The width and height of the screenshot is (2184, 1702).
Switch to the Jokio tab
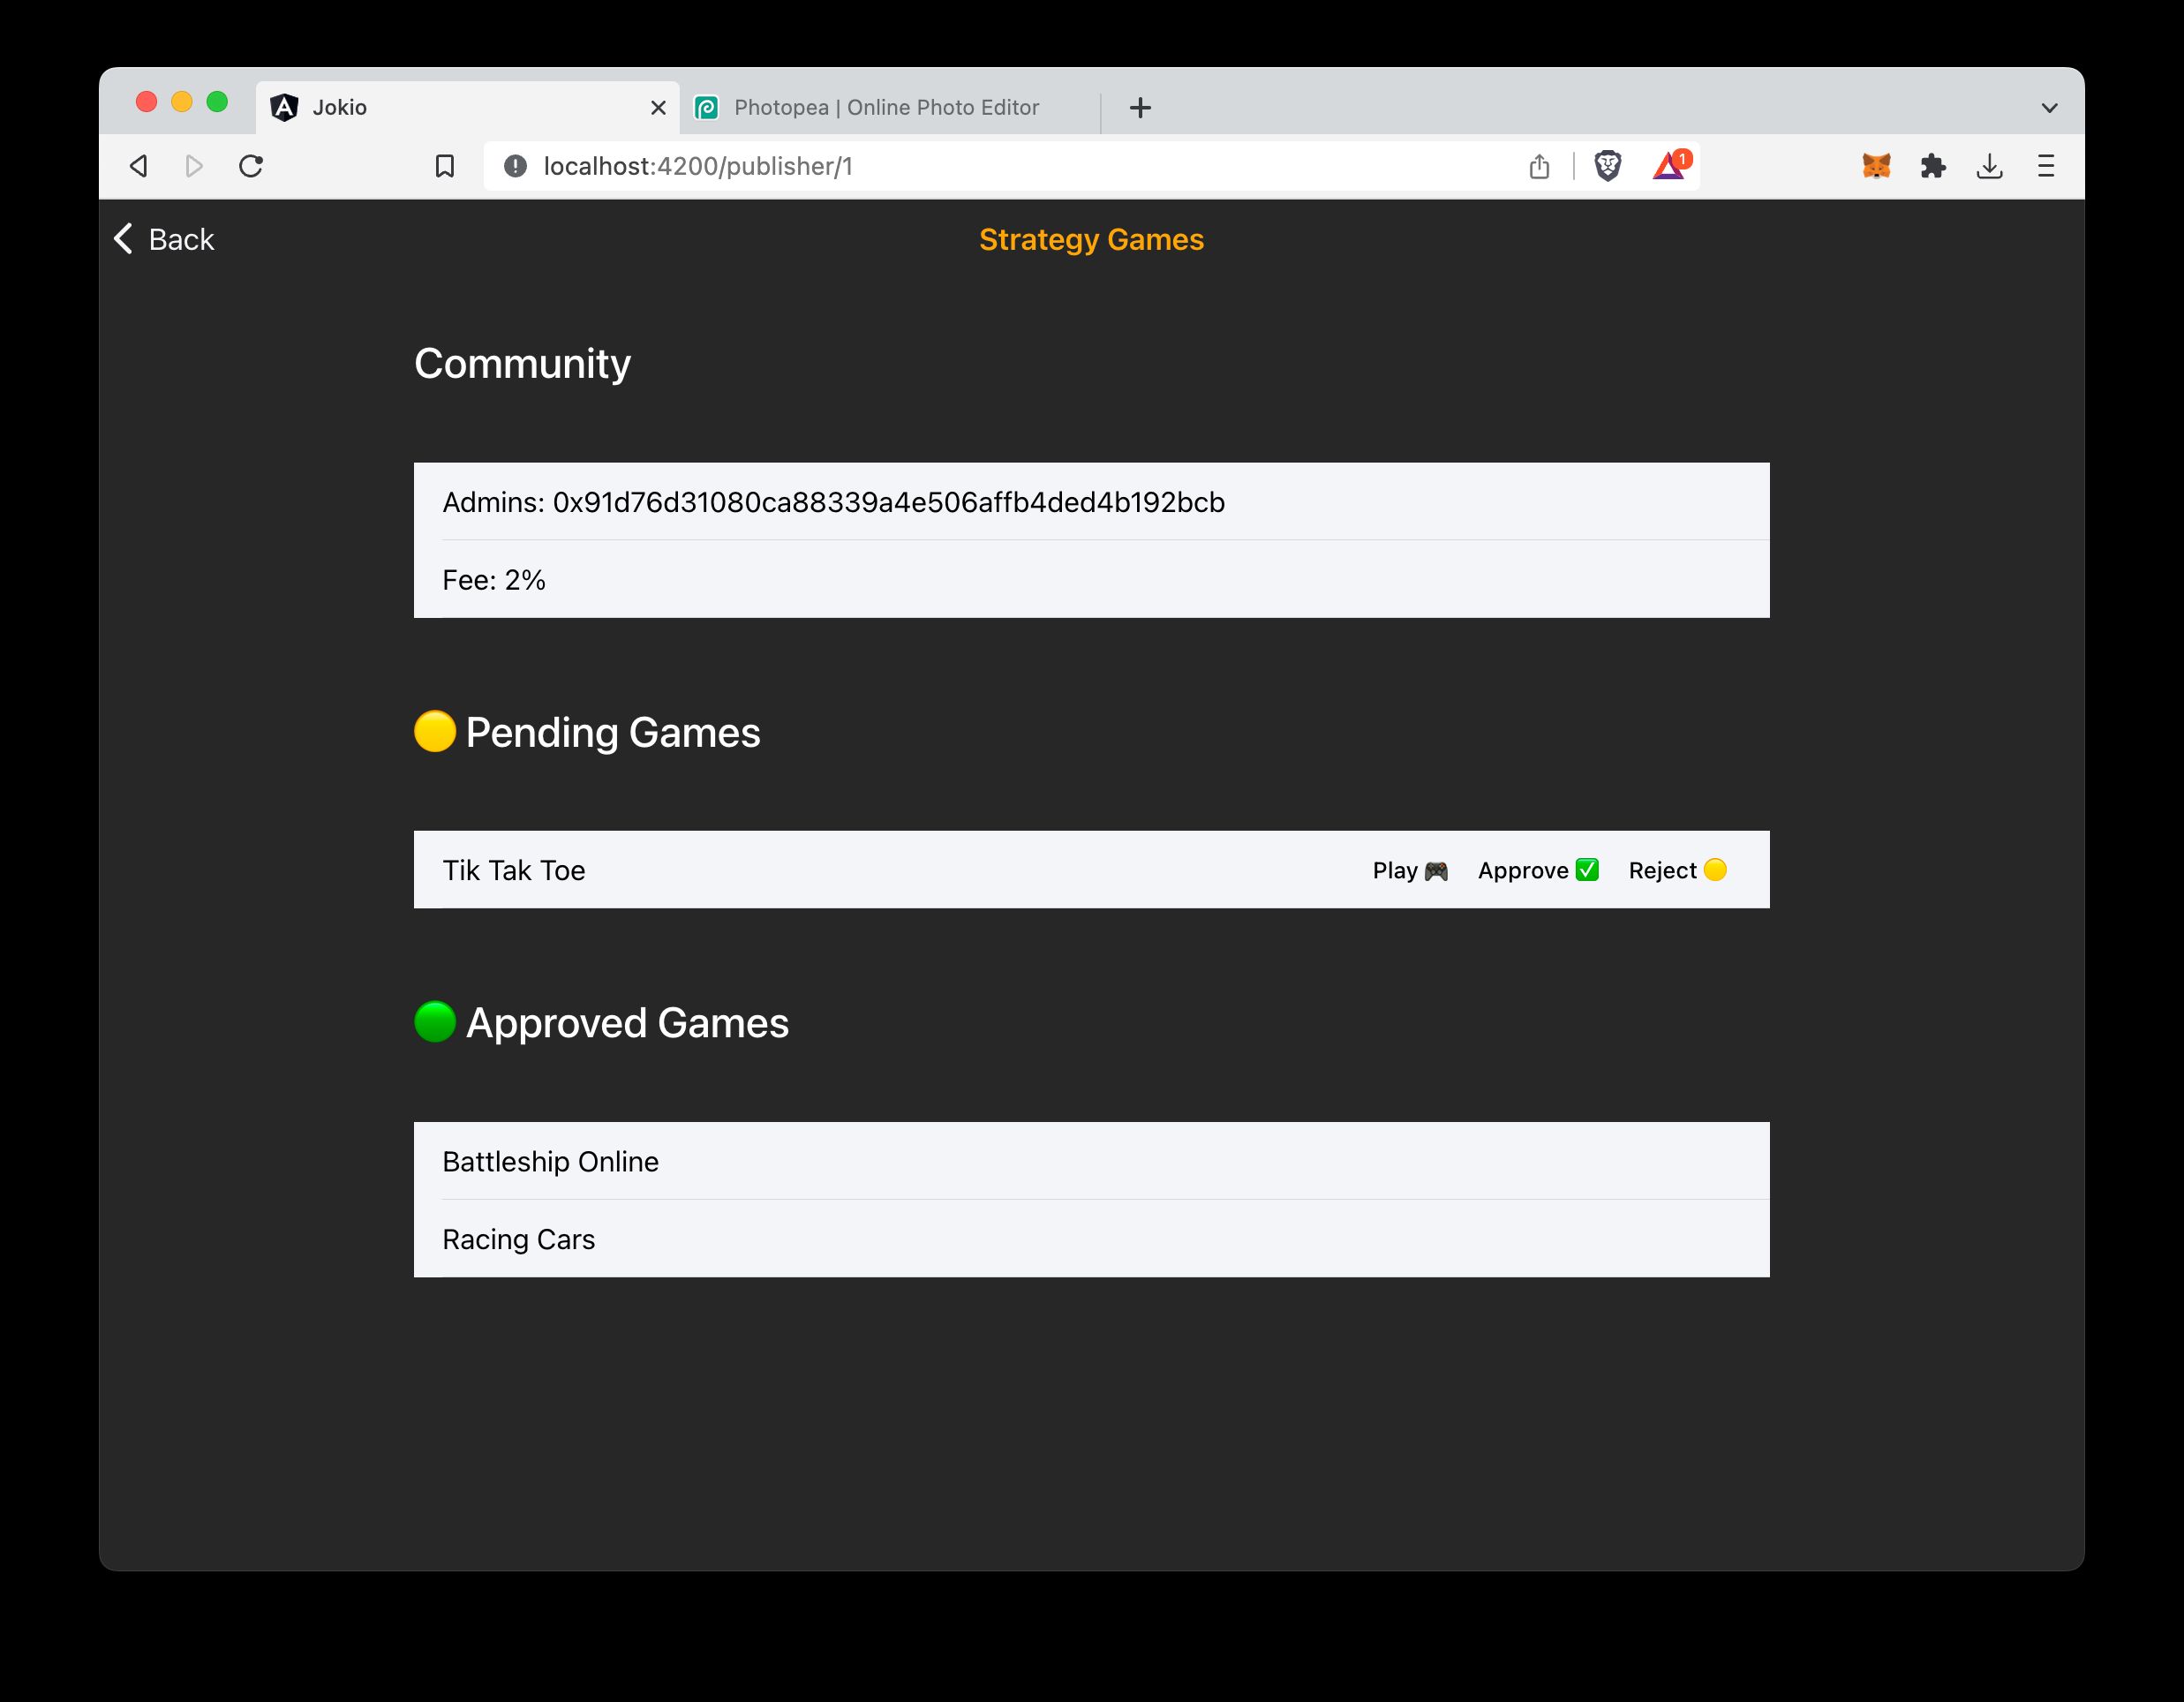point(468,108)
